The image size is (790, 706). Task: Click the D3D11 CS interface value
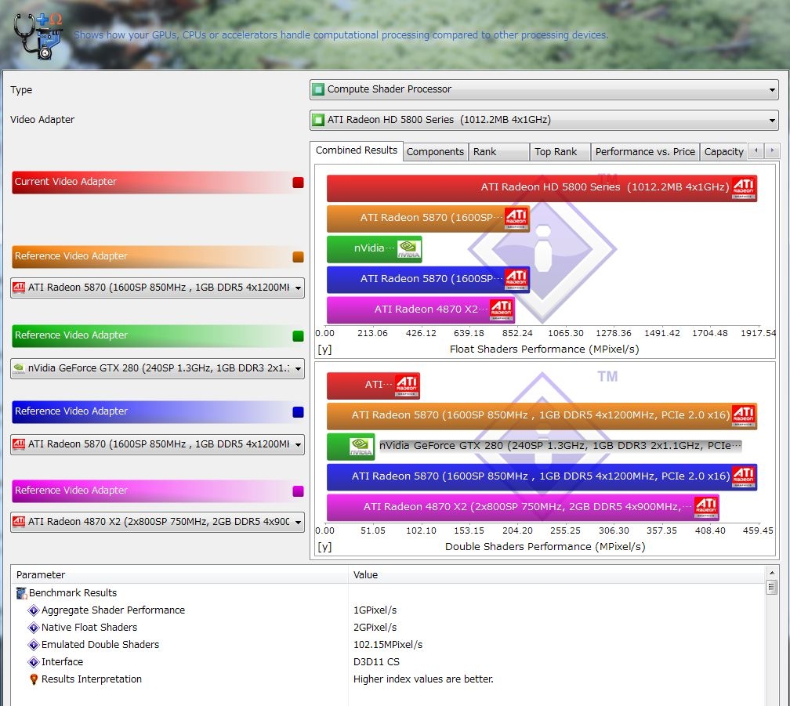click(376, 661)
